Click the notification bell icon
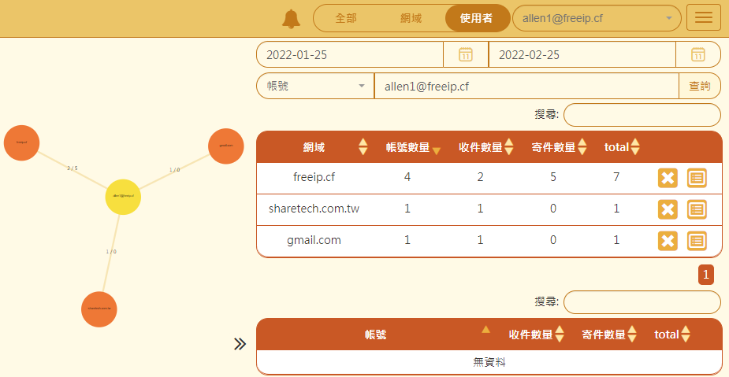The width and height of the screenshot is (729, 377). 292,19
